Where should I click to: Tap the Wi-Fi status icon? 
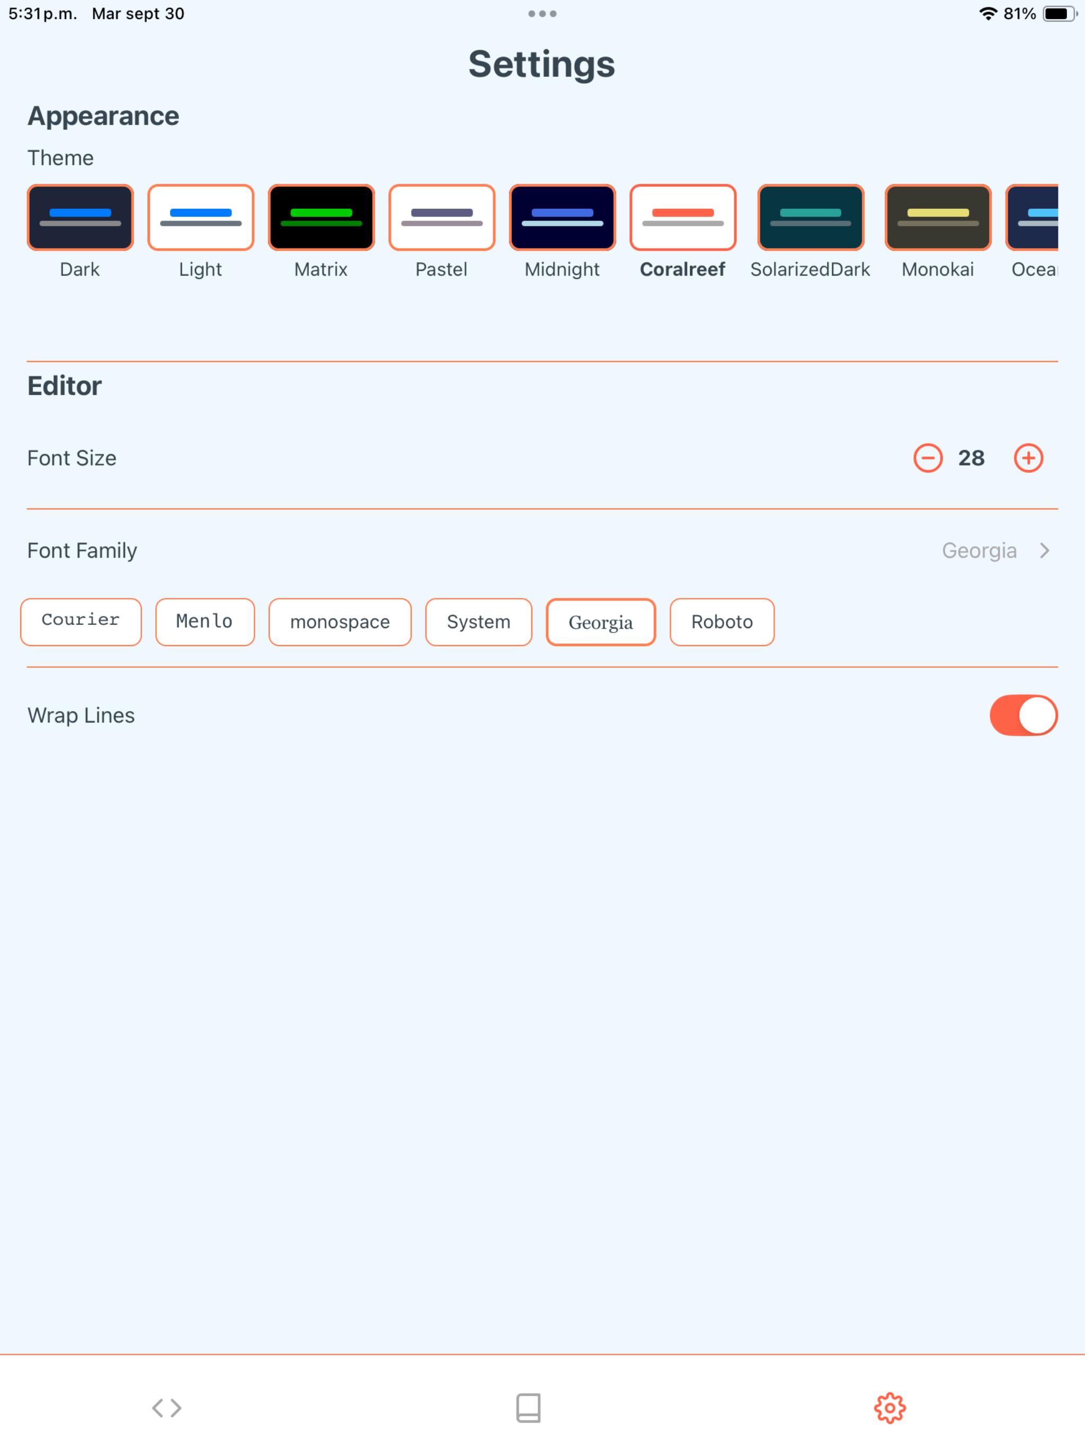[988, 14]
